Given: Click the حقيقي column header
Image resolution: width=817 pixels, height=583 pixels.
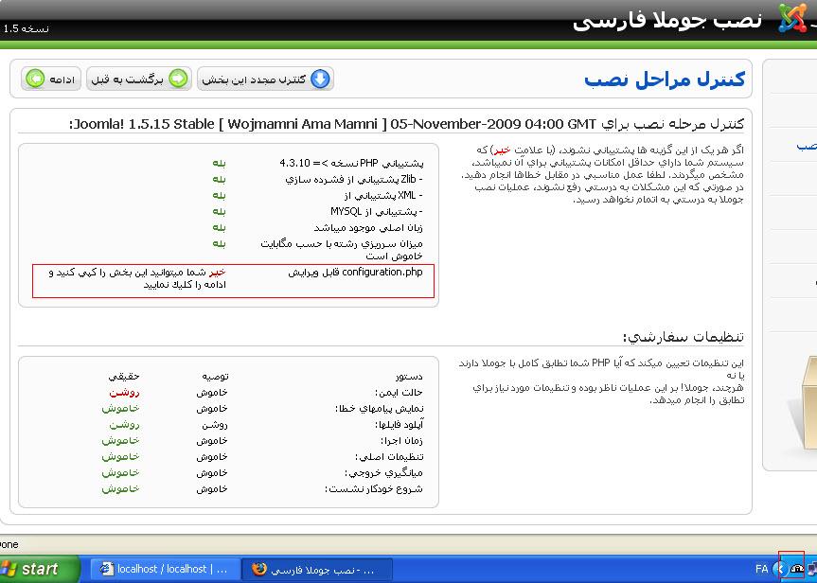Looking at the screenshot, I should coord(124,376).
